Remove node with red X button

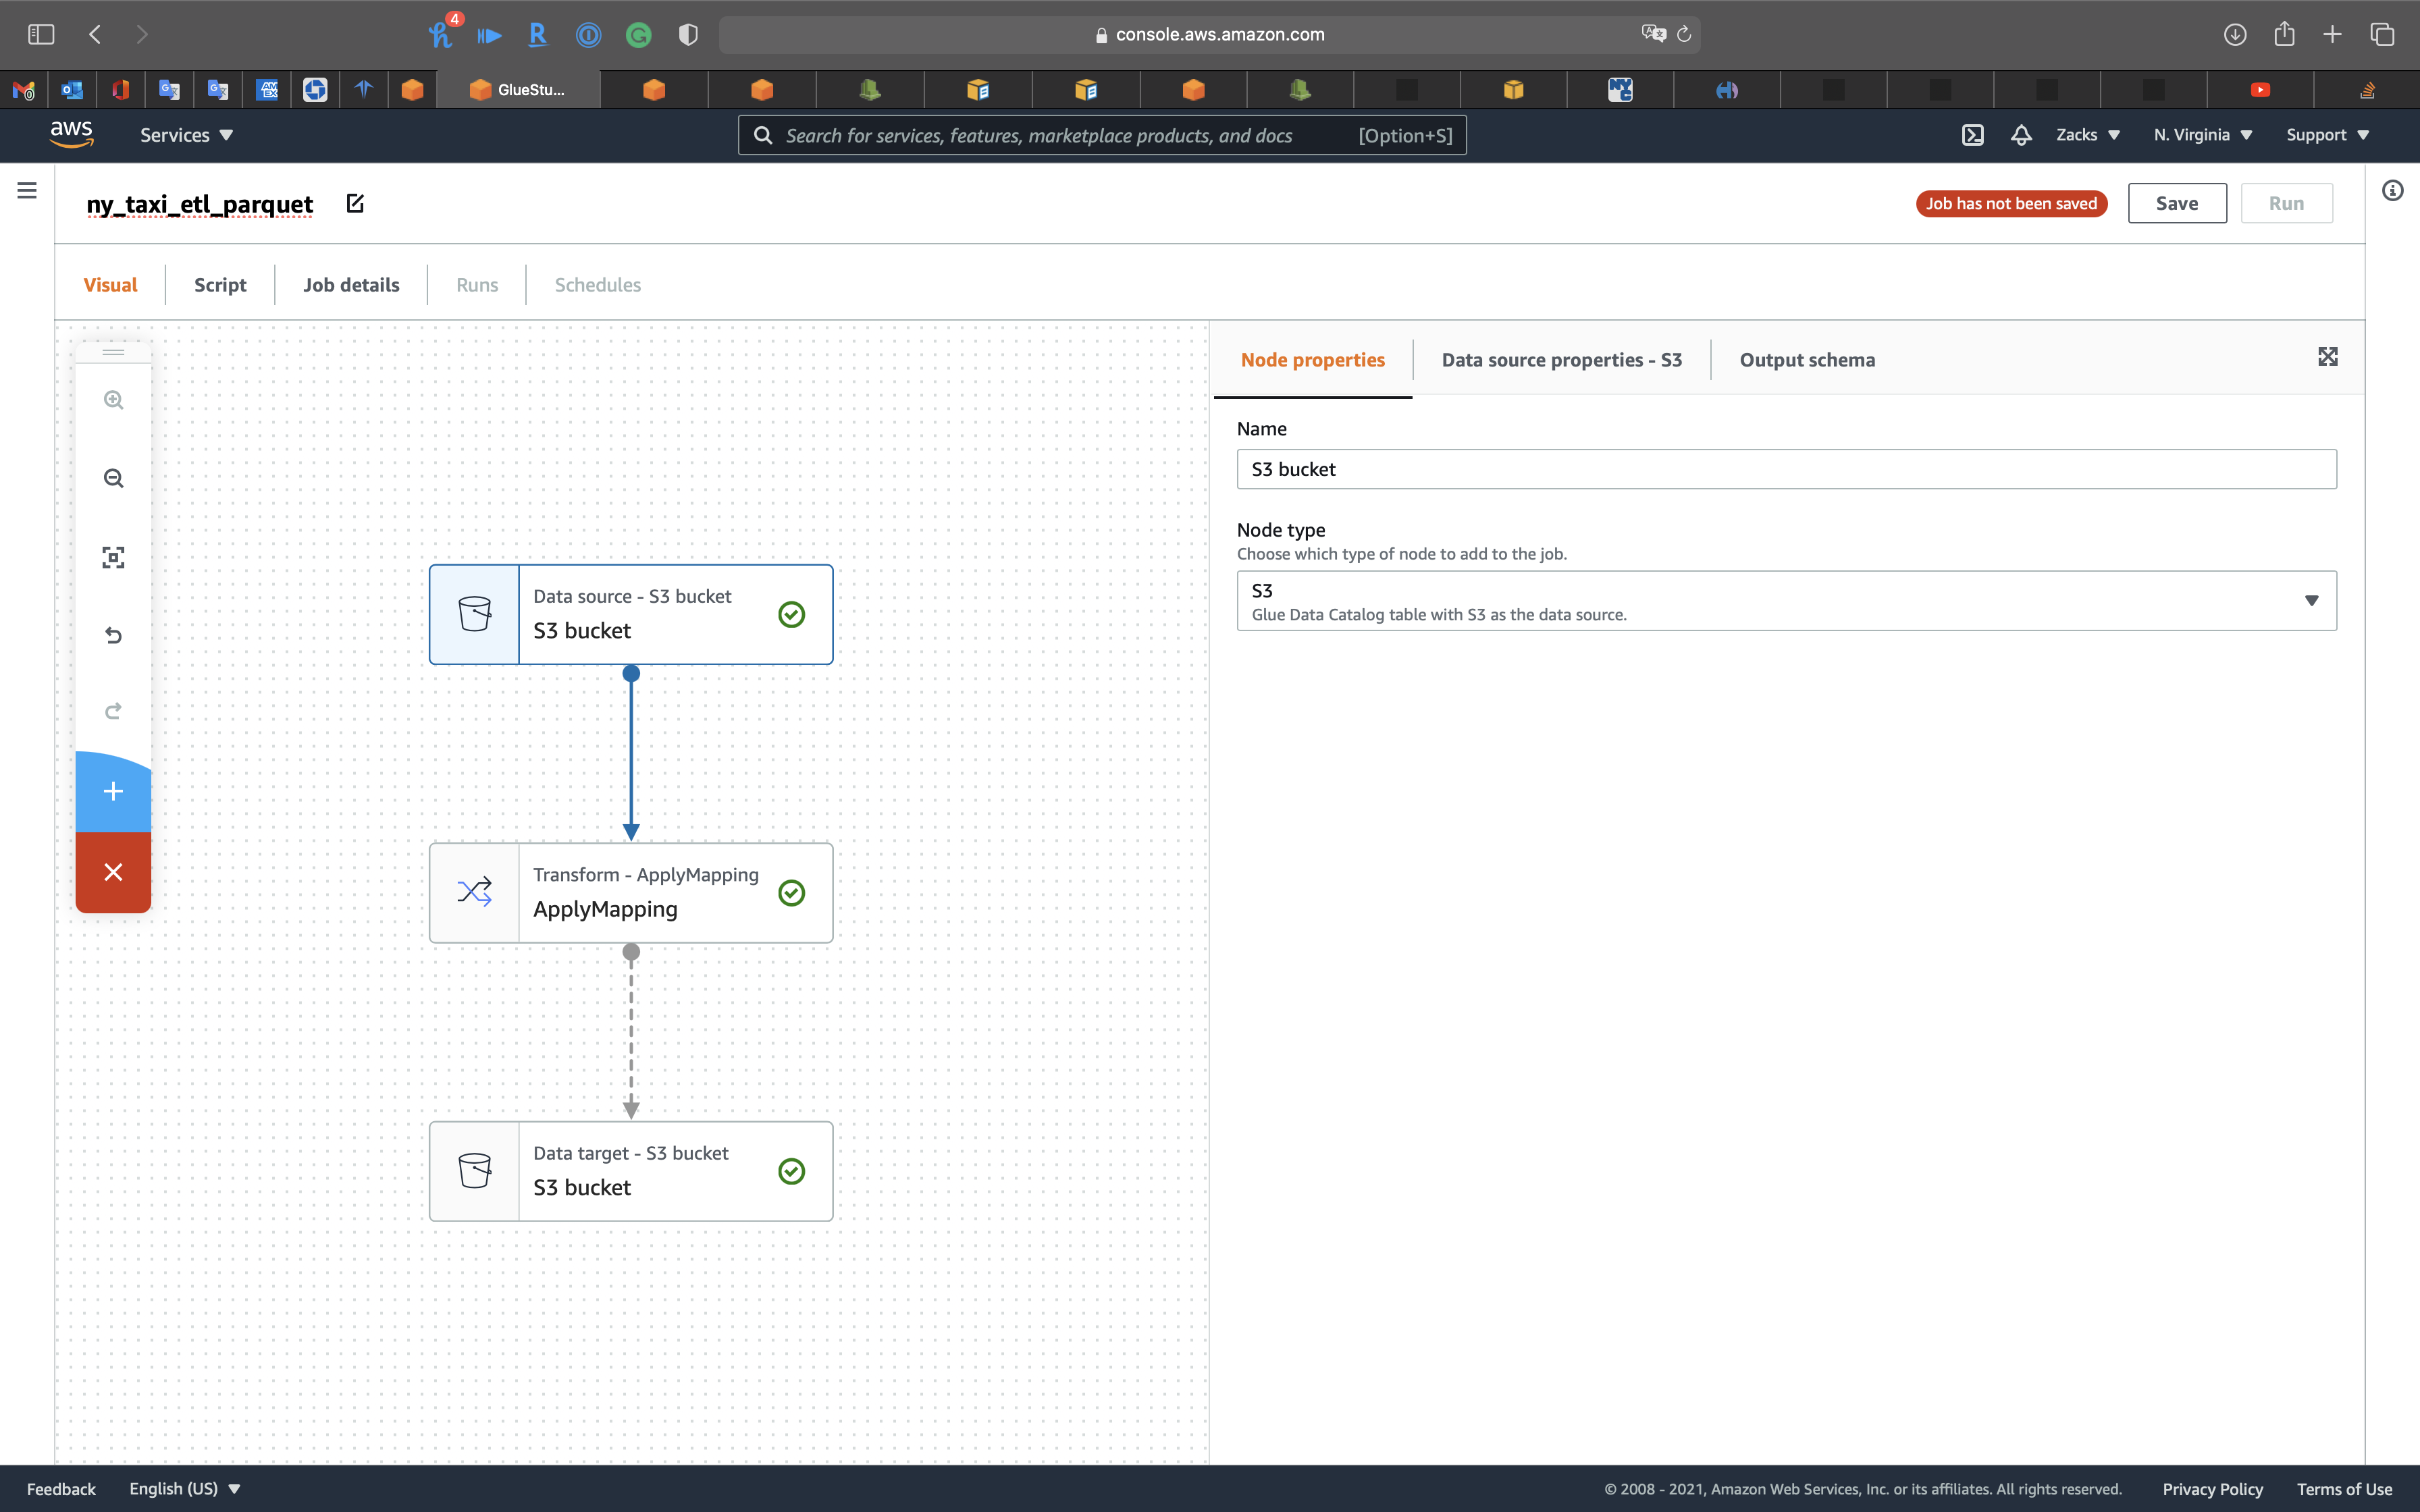point(113,872)
